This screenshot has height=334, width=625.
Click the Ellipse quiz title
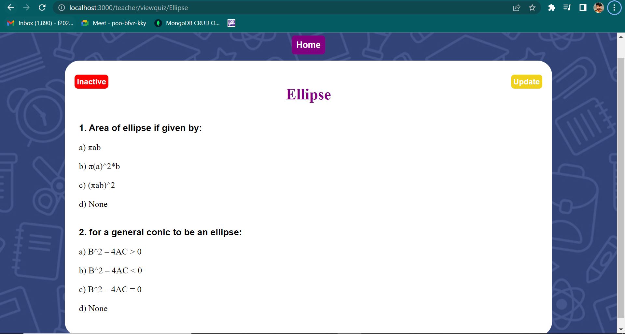point(309,94)
